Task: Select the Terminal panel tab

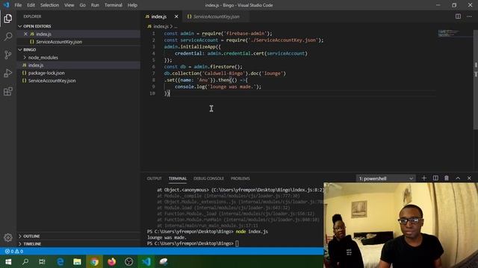Action: (x=178, y=179)
